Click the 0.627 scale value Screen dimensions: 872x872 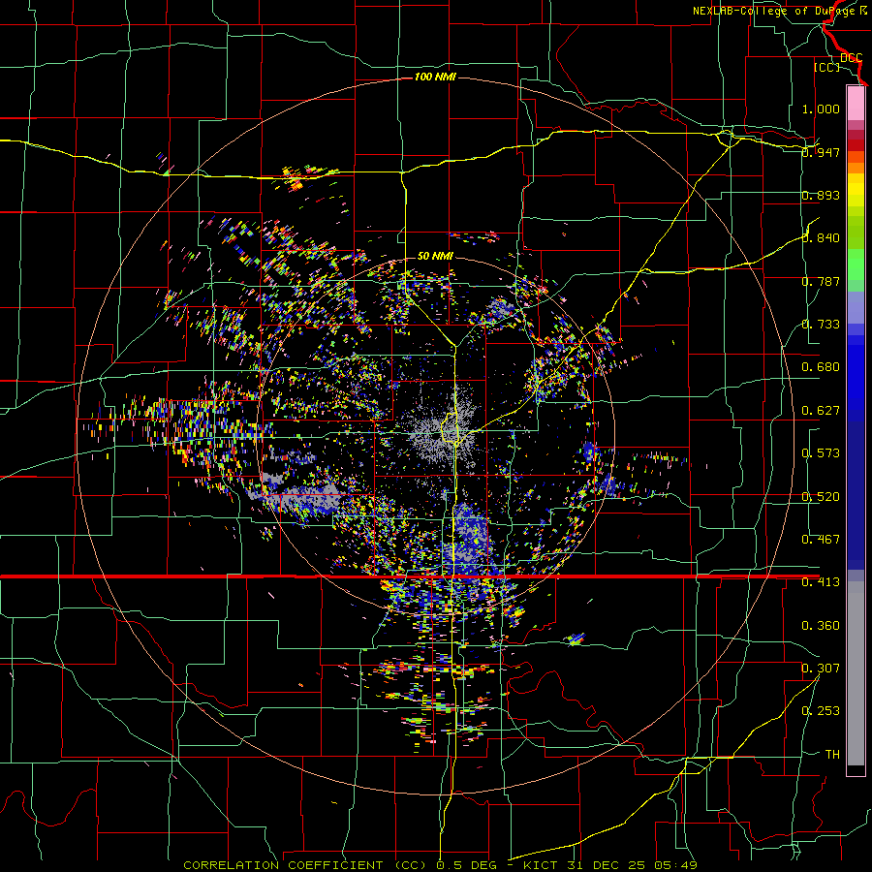point(821,411)
